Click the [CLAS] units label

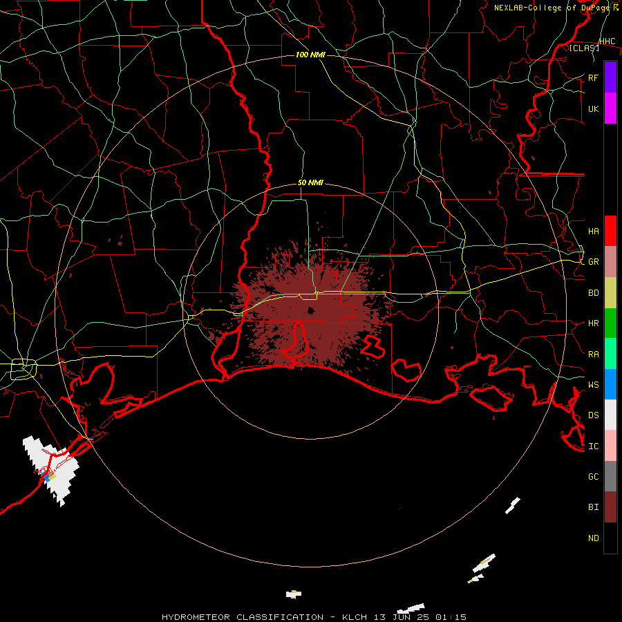584,48
